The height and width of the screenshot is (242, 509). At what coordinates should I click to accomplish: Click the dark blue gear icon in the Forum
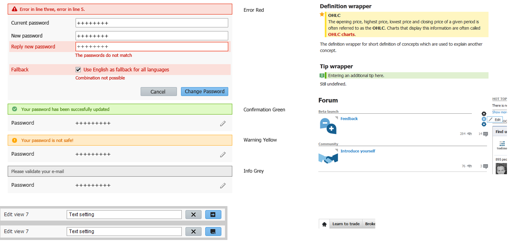(x=484, y=125)
